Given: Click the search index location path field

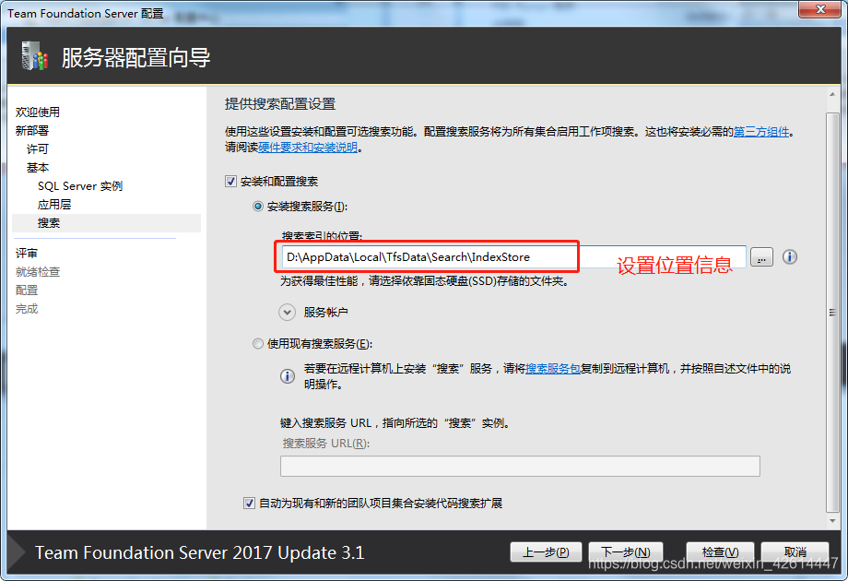Looking at the screenshot, I should click(513, 257).
